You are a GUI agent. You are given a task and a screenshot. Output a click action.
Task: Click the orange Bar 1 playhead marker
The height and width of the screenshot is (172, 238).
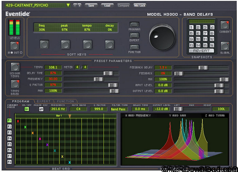(69, 116)
